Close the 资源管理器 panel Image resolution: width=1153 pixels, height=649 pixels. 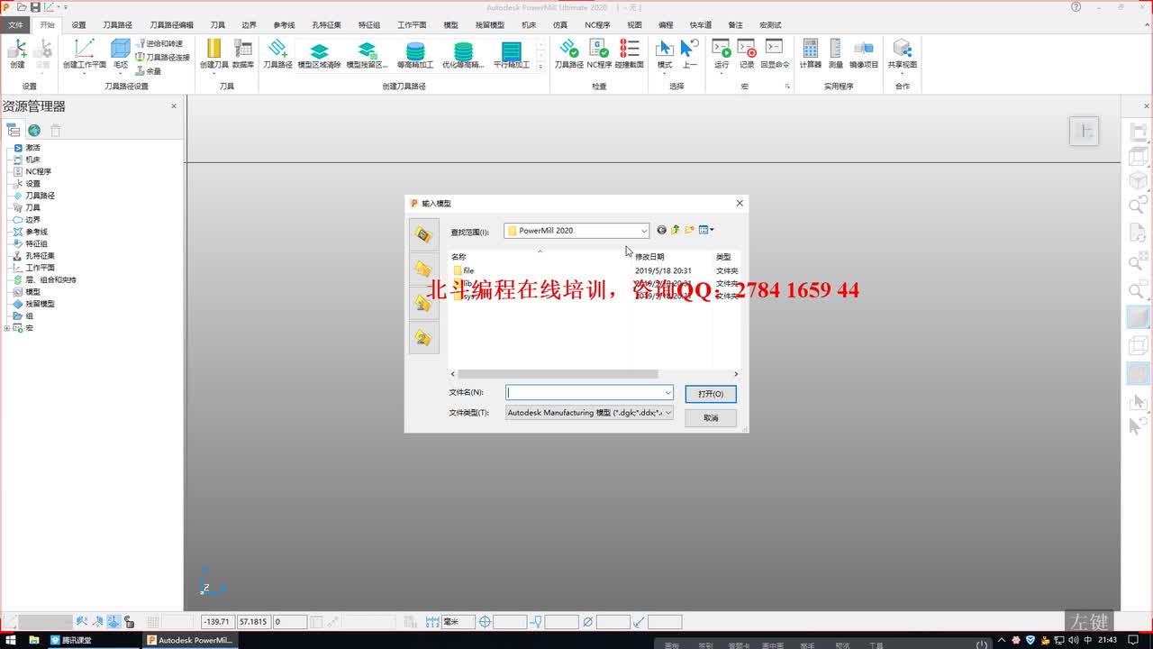point(174,106)
